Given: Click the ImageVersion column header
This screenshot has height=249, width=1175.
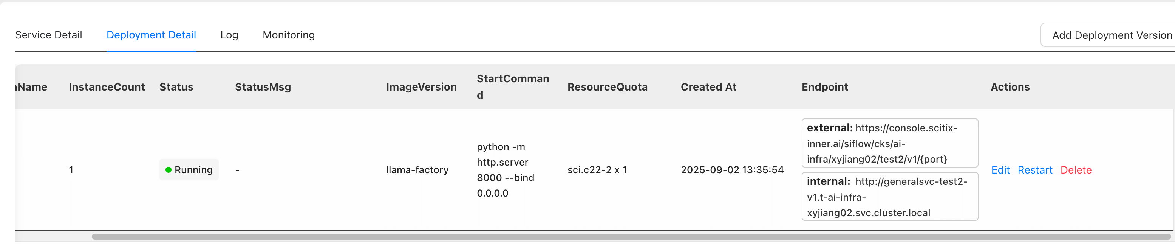Looking at the screenshot, I should tap(421, 87).
